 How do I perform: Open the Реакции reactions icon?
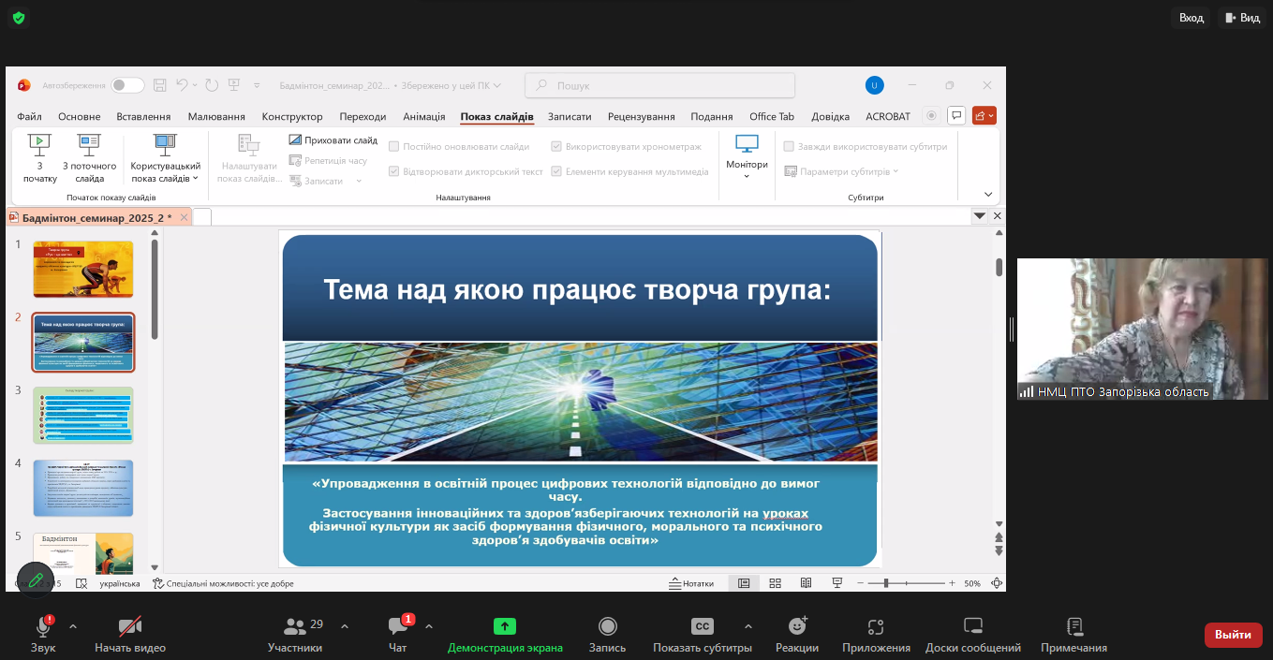[796, 627]
